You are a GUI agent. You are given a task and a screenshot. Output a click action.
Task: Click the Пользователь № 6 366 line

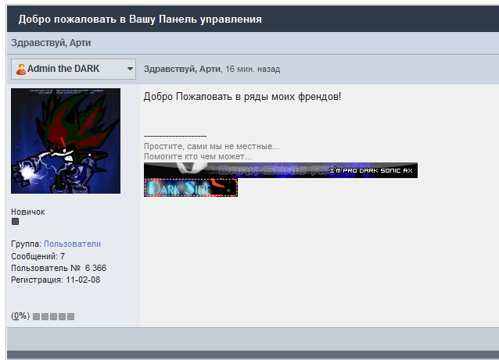click(59, 268)
